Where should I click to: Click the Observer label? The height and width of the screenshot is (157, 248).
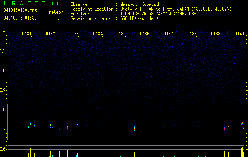click(x=80, y=4)
